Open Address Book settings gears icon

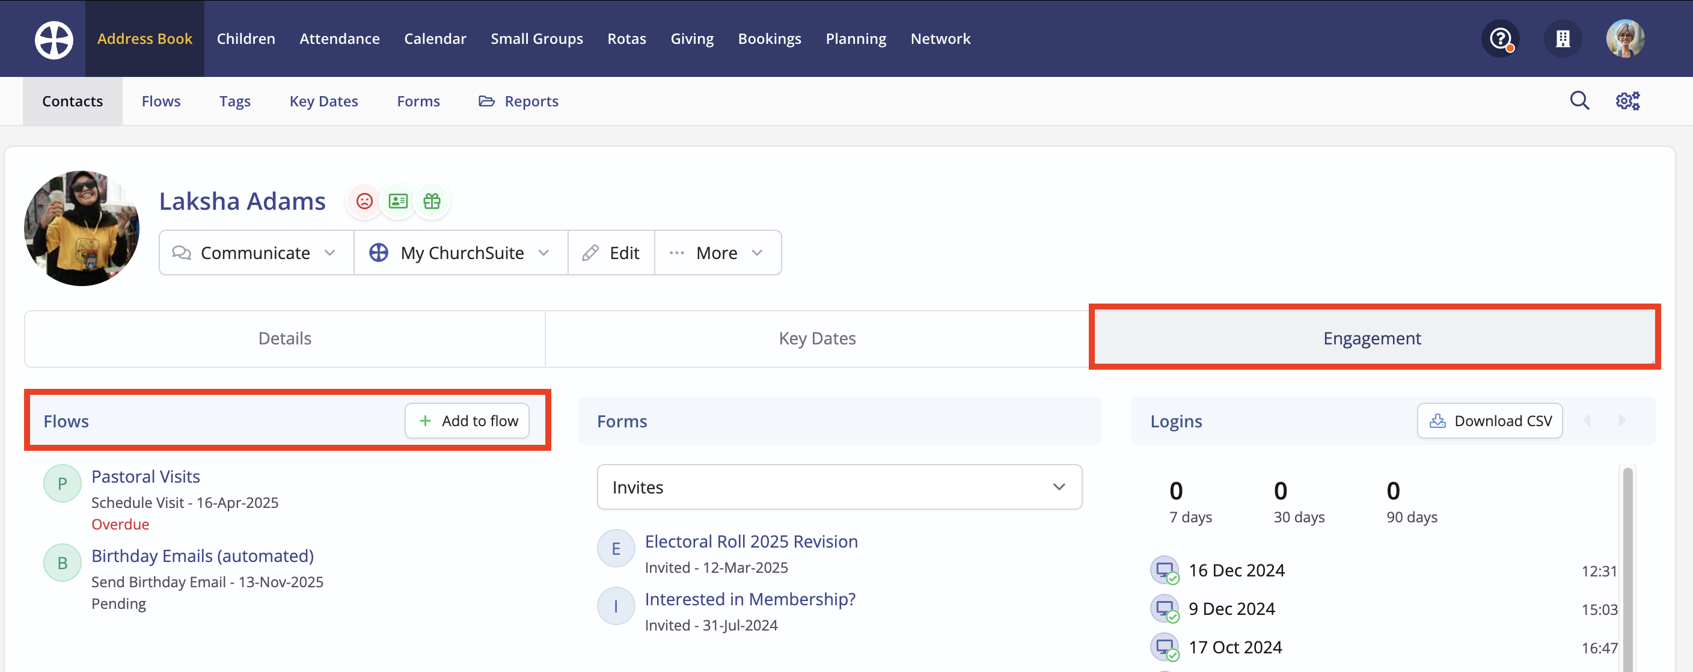1627,101
